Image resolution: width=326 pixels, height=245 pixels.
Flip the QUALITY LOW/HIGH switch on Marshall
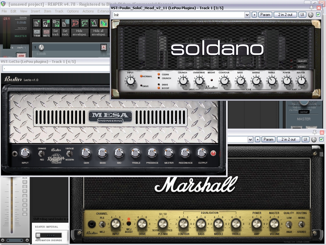(289, 225)
